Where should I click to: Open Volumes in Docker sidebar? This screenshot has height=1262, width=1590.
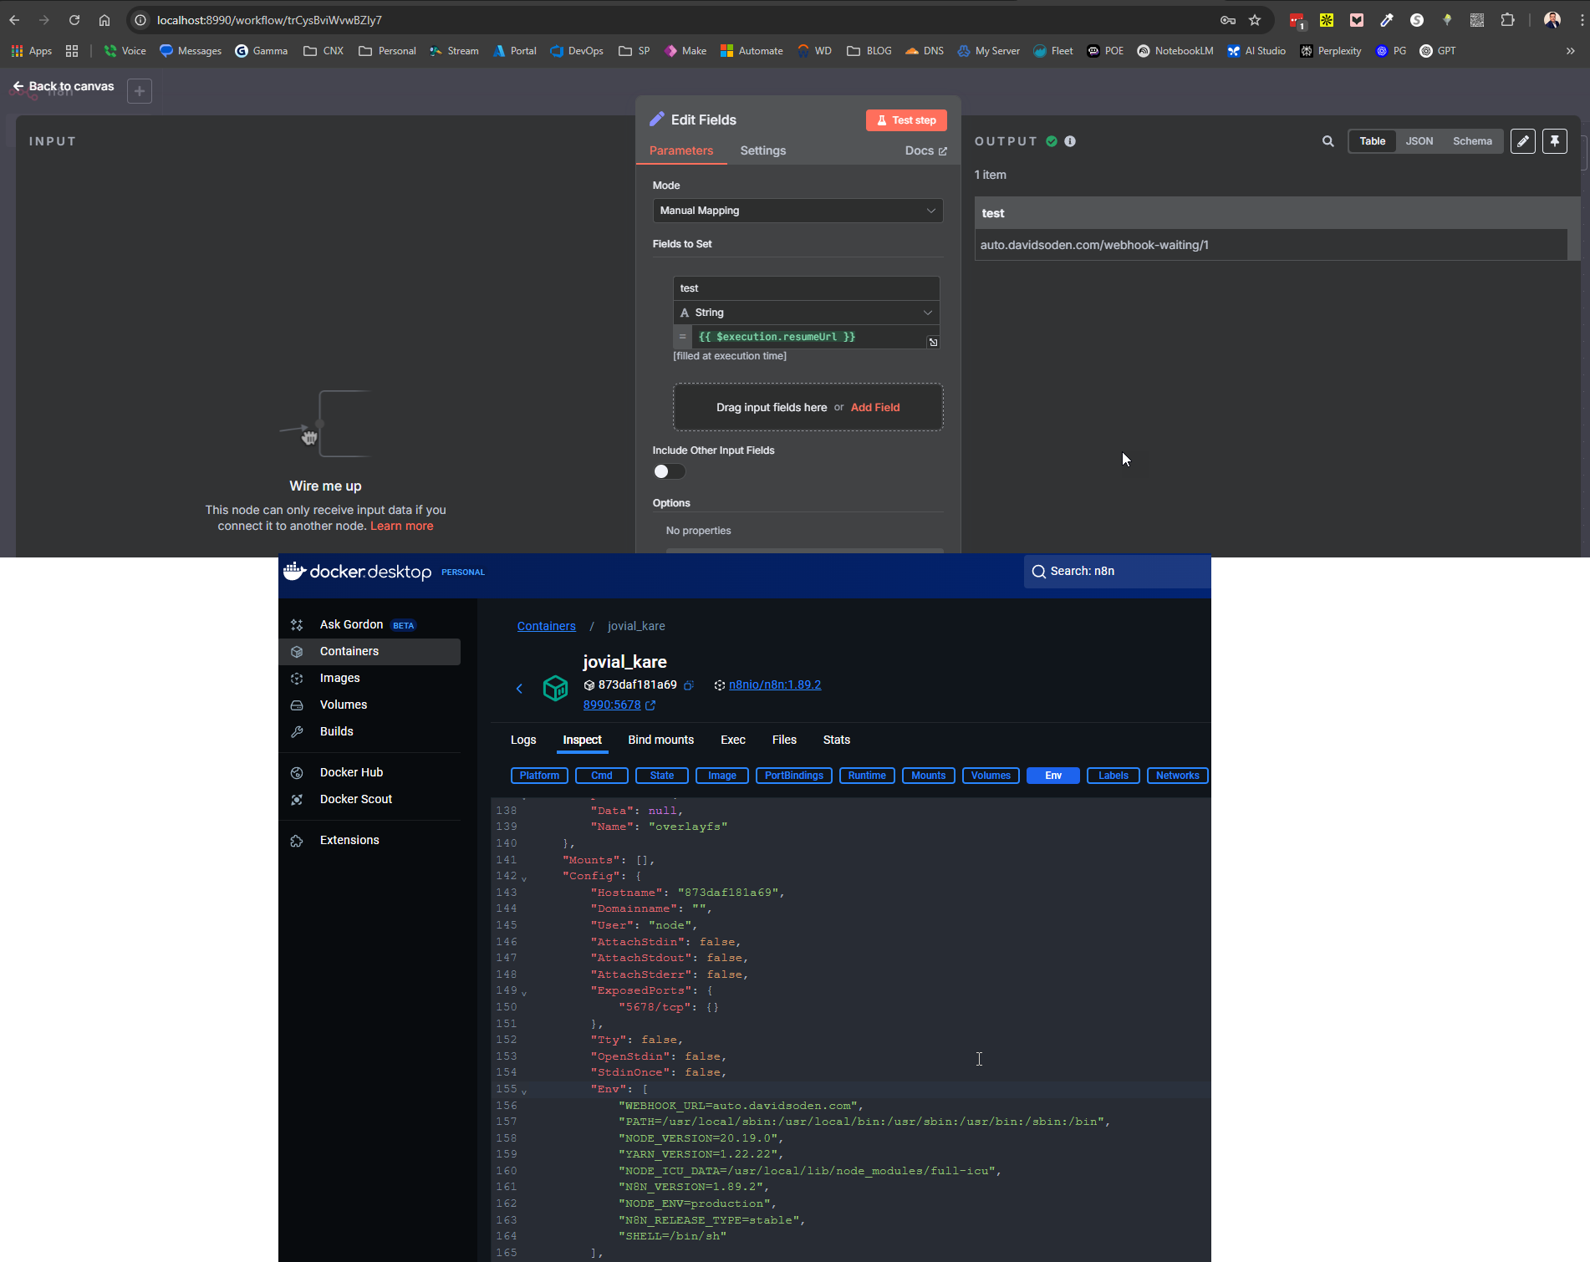tap(369, 705)
